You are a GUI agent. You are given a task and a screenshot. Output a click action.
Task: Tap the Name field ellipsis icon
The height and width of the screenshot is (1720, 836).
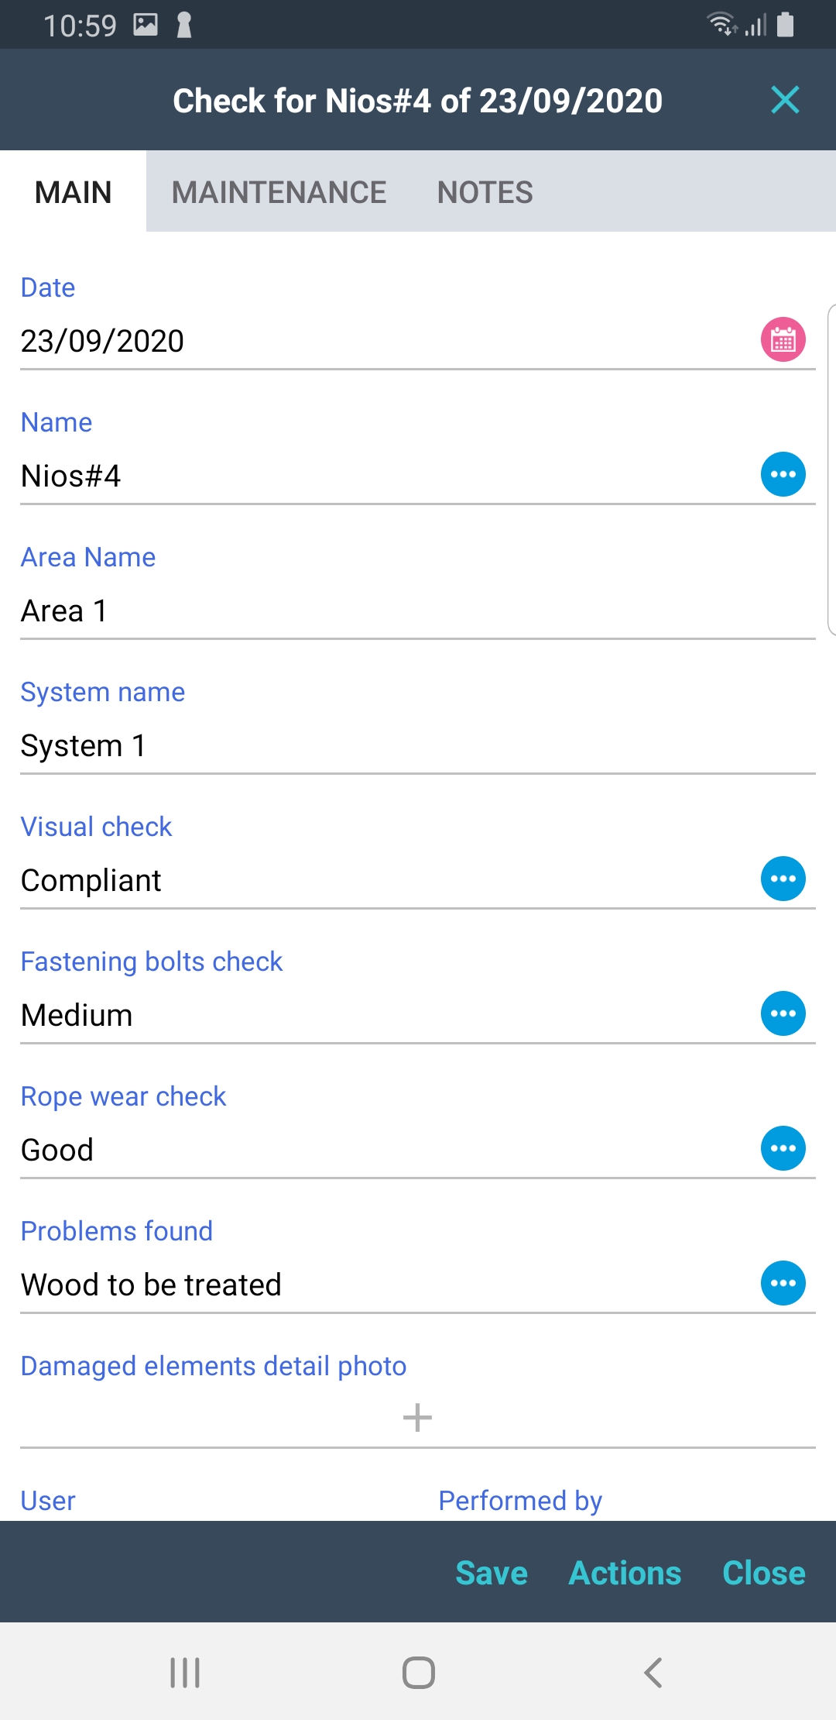783,474
